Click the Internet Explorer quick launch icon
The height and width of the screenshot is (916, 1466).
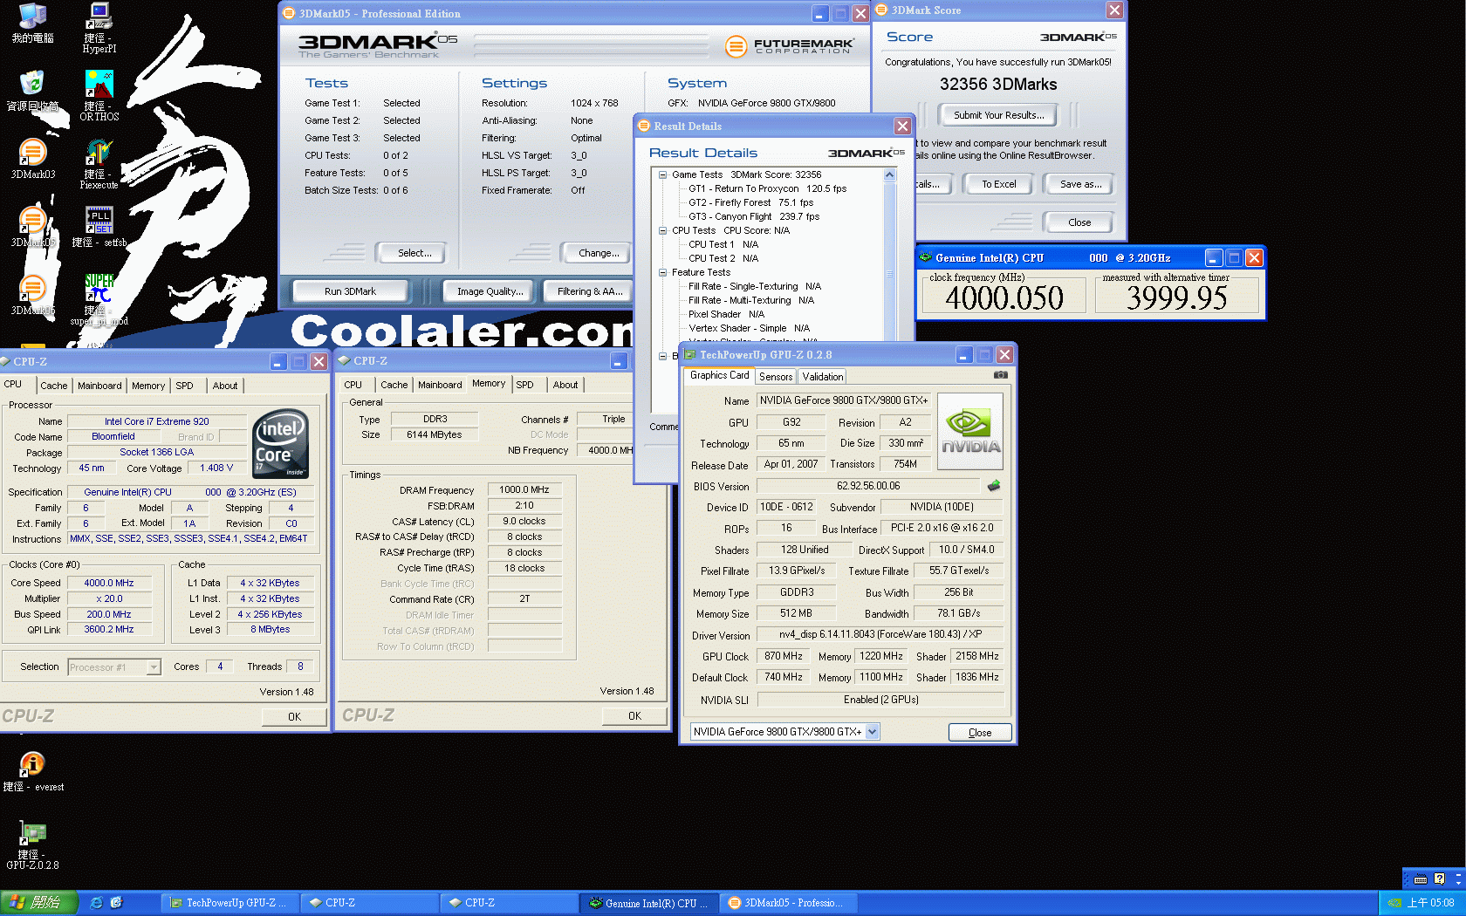[x=96, y=903]
